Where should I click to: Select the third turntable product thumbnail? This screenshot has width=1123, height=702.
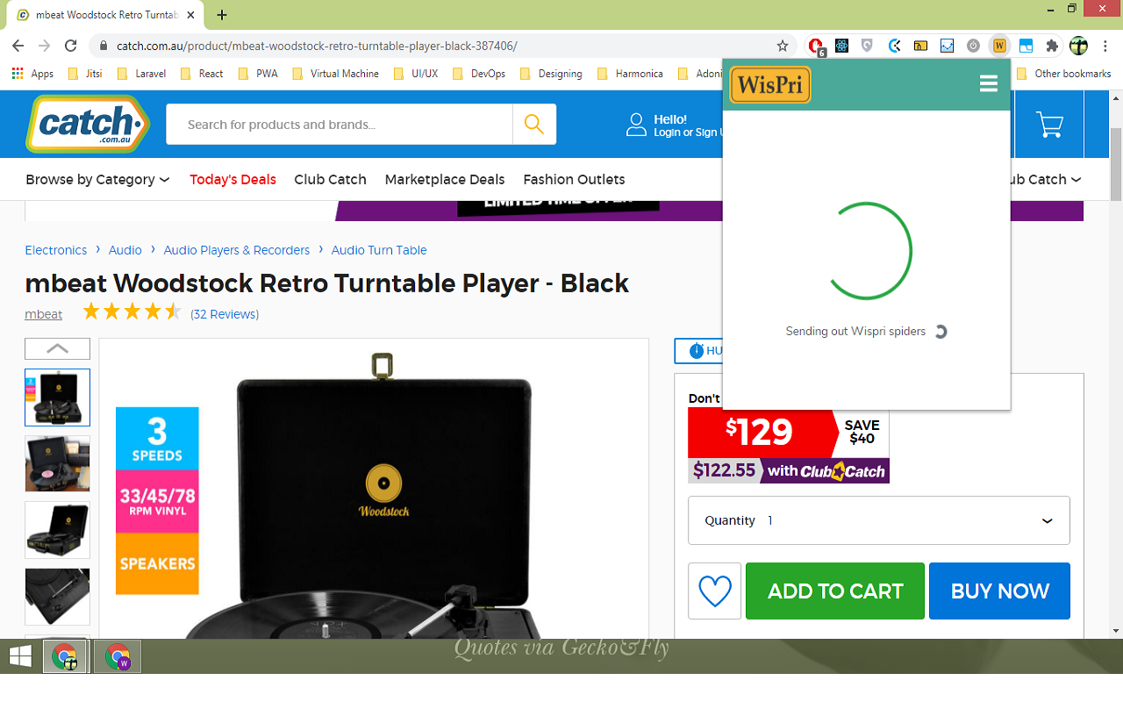point(57,530)
